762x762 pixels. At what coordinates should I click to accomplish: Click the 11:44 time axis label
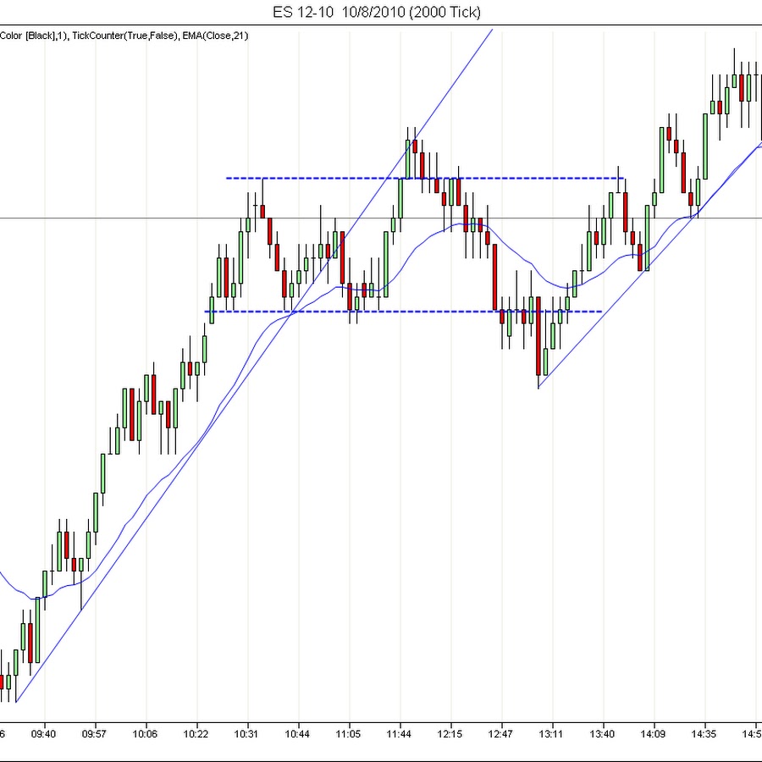click(399, 734)
